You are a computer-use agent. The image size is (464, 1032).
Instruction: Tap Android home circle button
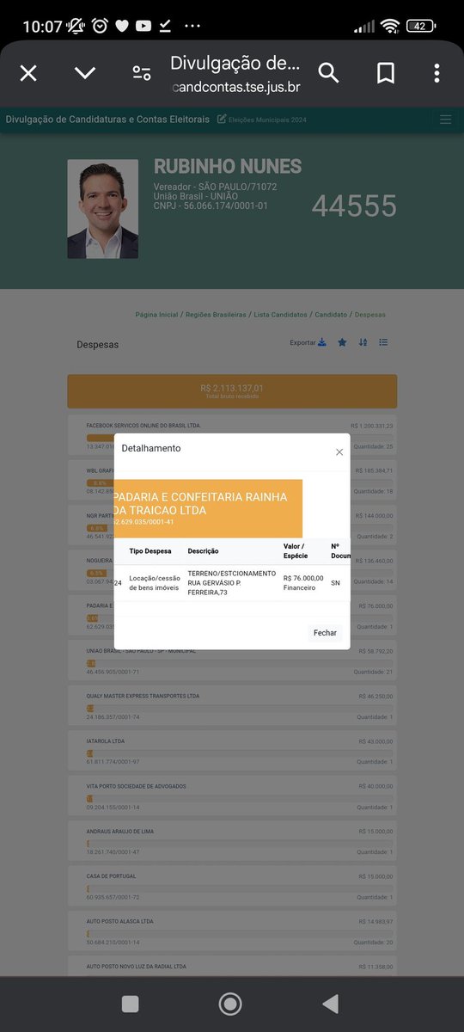pos(230,1004)
